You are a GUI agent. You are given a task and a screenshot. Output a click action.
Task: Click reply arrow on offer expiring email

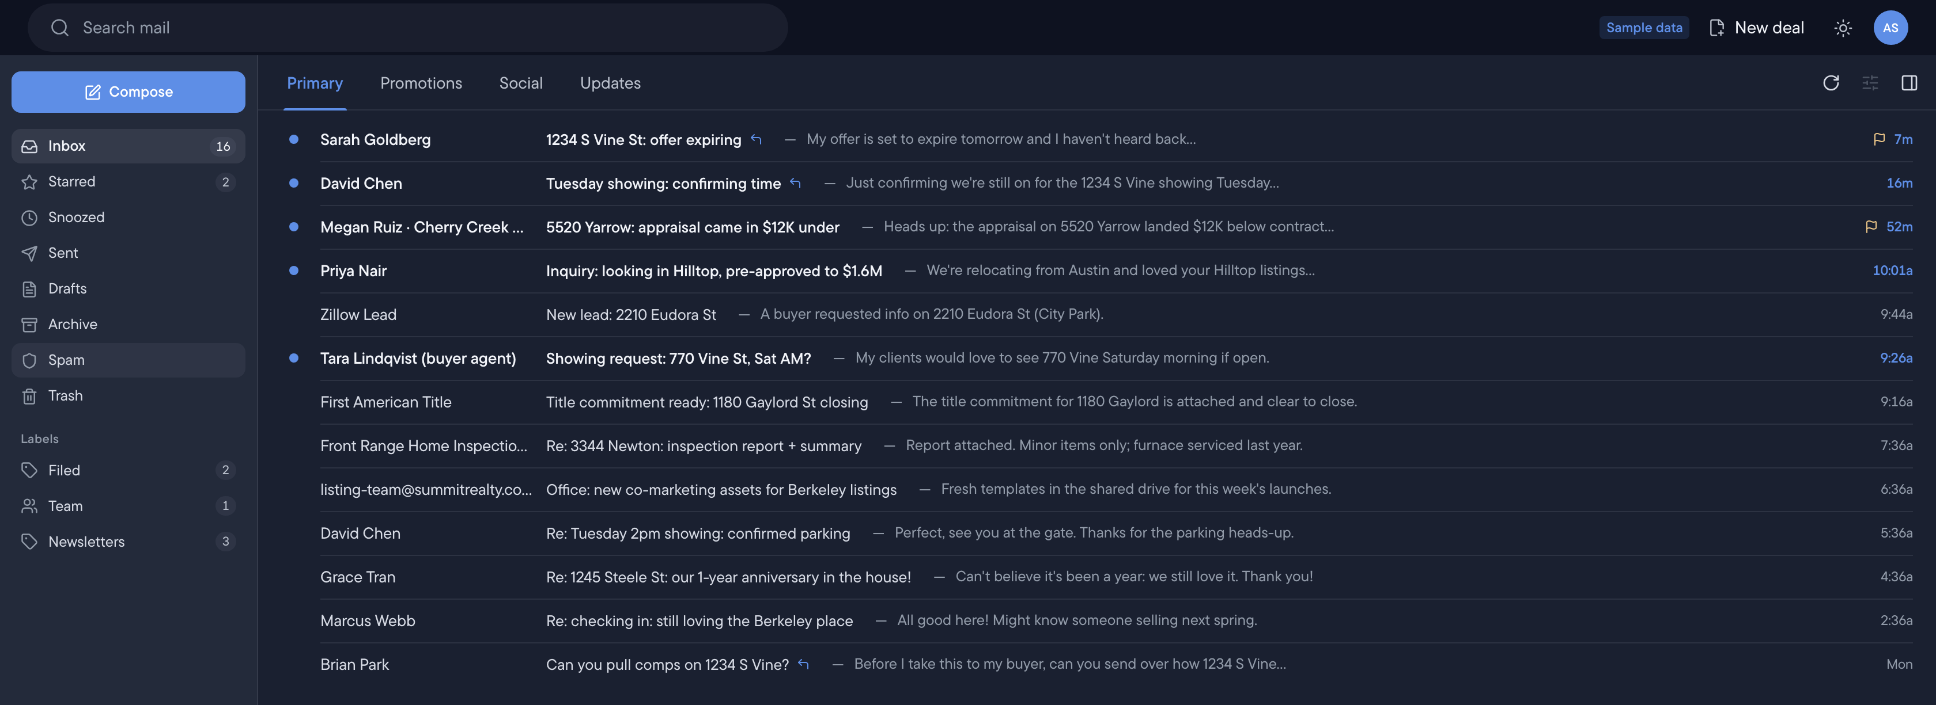pos(756,139)
